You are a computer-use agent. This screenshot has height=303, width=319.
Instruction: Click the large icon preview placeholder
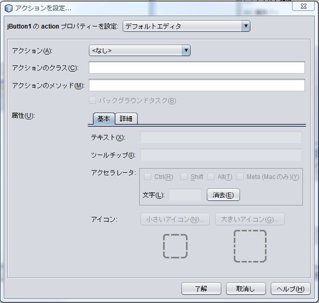(250, 246)
